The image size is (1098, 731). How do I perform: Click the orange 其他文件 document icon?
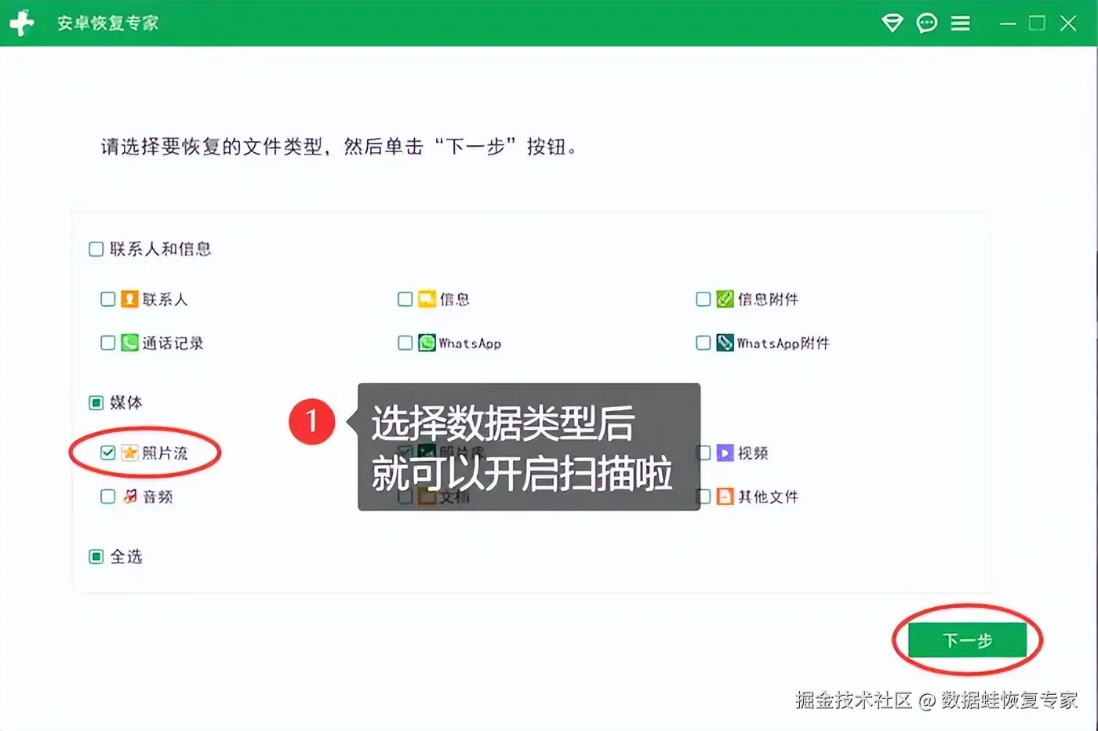click(x=725, y=496)
